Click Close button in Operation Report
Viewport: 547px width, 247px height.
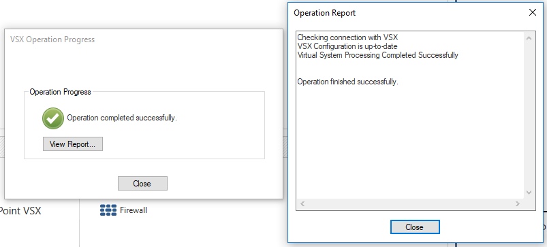[415, 227]
